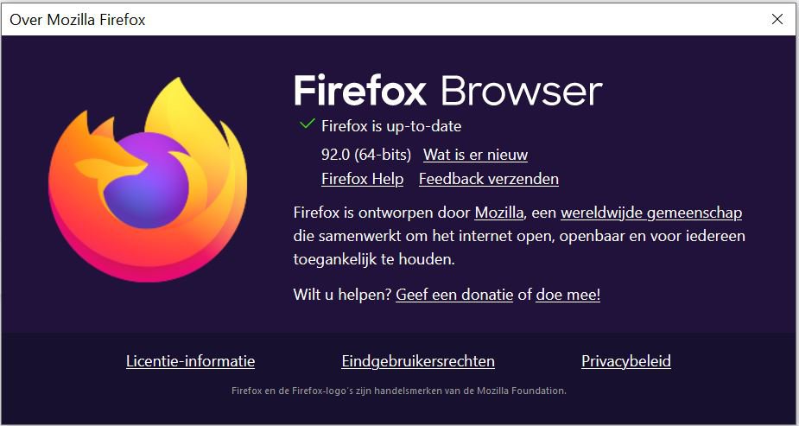Click the Geef een donatie link
799x426 pixels.
tap(454, 295)
